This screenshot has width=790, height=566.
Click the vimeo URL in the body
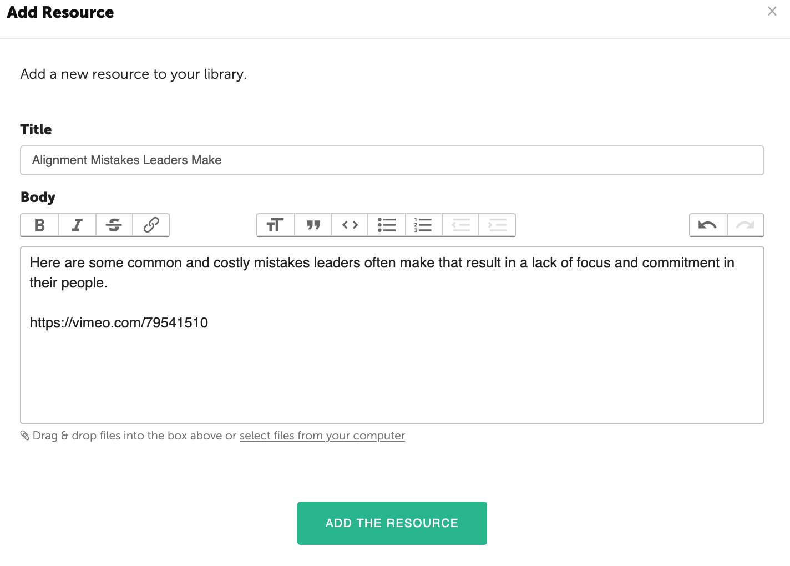pyautogui.click(x=119, y=322)
